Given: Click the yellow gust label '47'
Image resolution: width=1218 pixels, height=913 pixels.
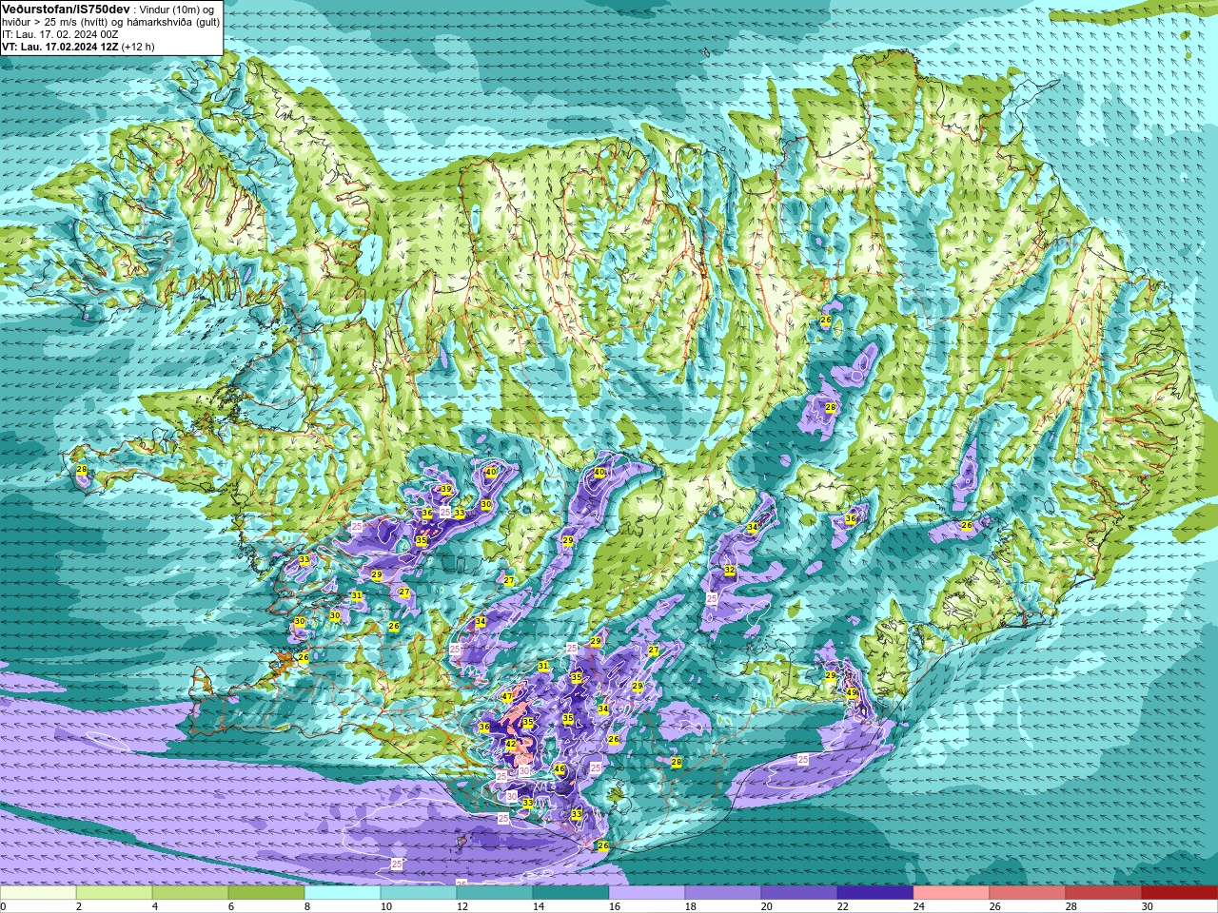Looking at the screenshot, I should 507,697.
